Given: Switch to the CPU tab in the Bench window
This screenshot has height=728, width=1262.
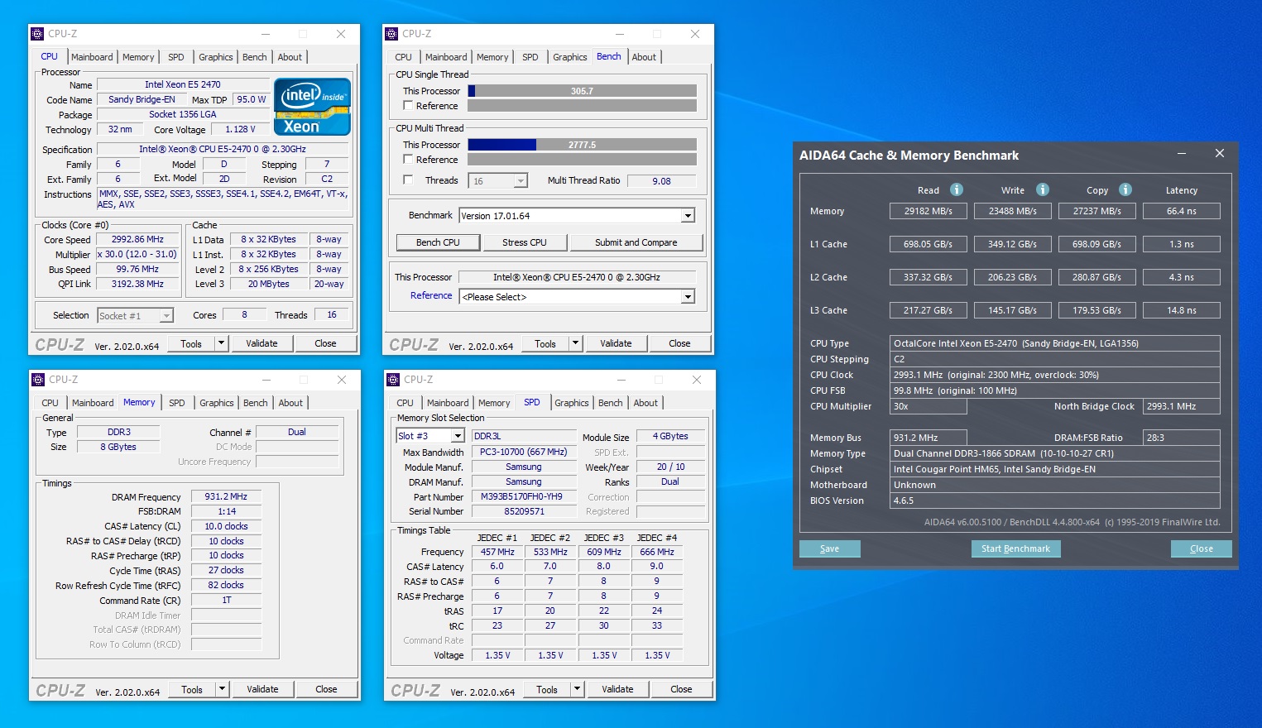Looking at the screenshot, I should point(403,57).
